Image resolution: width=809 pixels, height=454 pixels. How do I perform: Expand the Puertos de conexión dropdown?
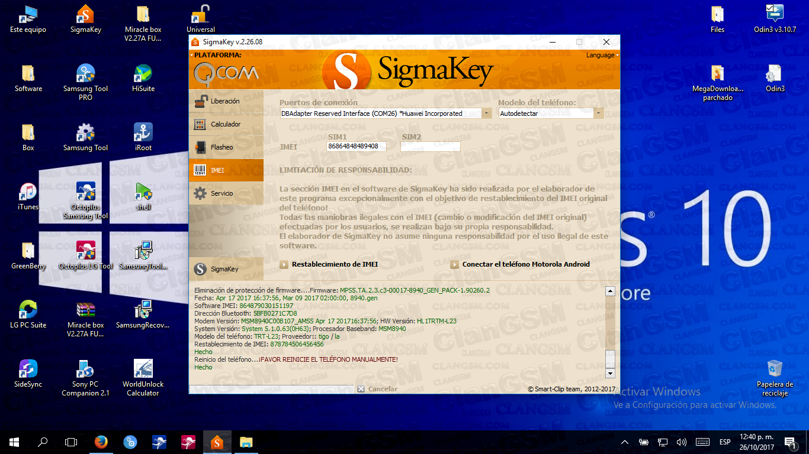point(486,113)
